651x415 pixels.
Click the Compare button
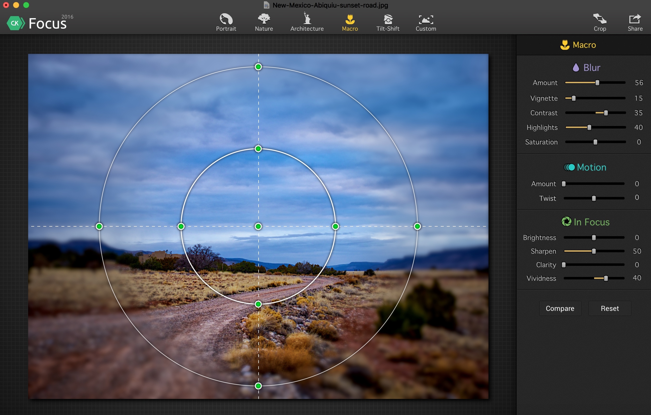560,309
